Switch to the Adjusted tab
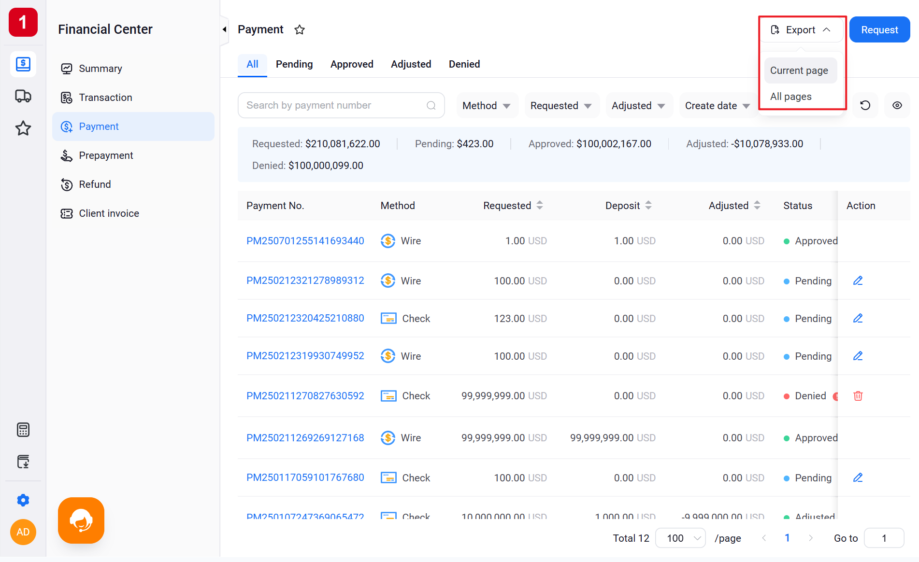The width and height of the screenshot is (919, 562). coord(411,64)
